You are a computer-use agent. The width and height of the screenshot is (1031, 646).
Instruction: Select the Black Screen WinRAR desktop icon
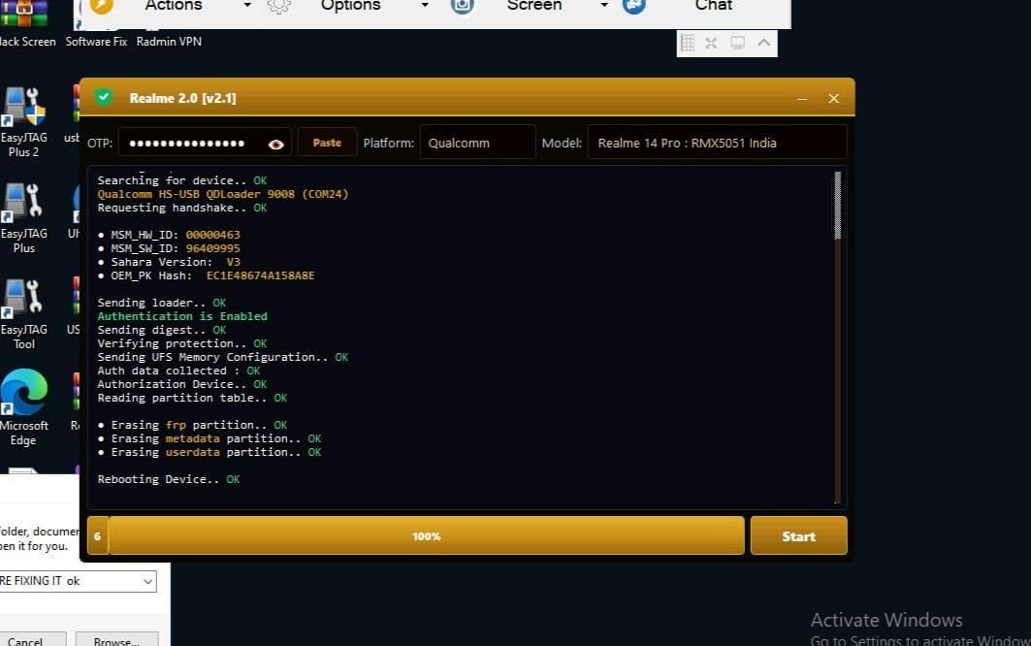pos(25,25)
